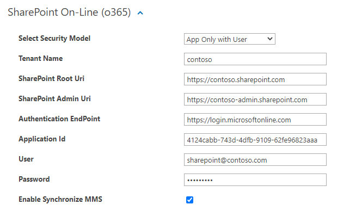Focus the SharePoint Root Uri input field
Viewport: 362px width, 223px height.
(255, 79)
